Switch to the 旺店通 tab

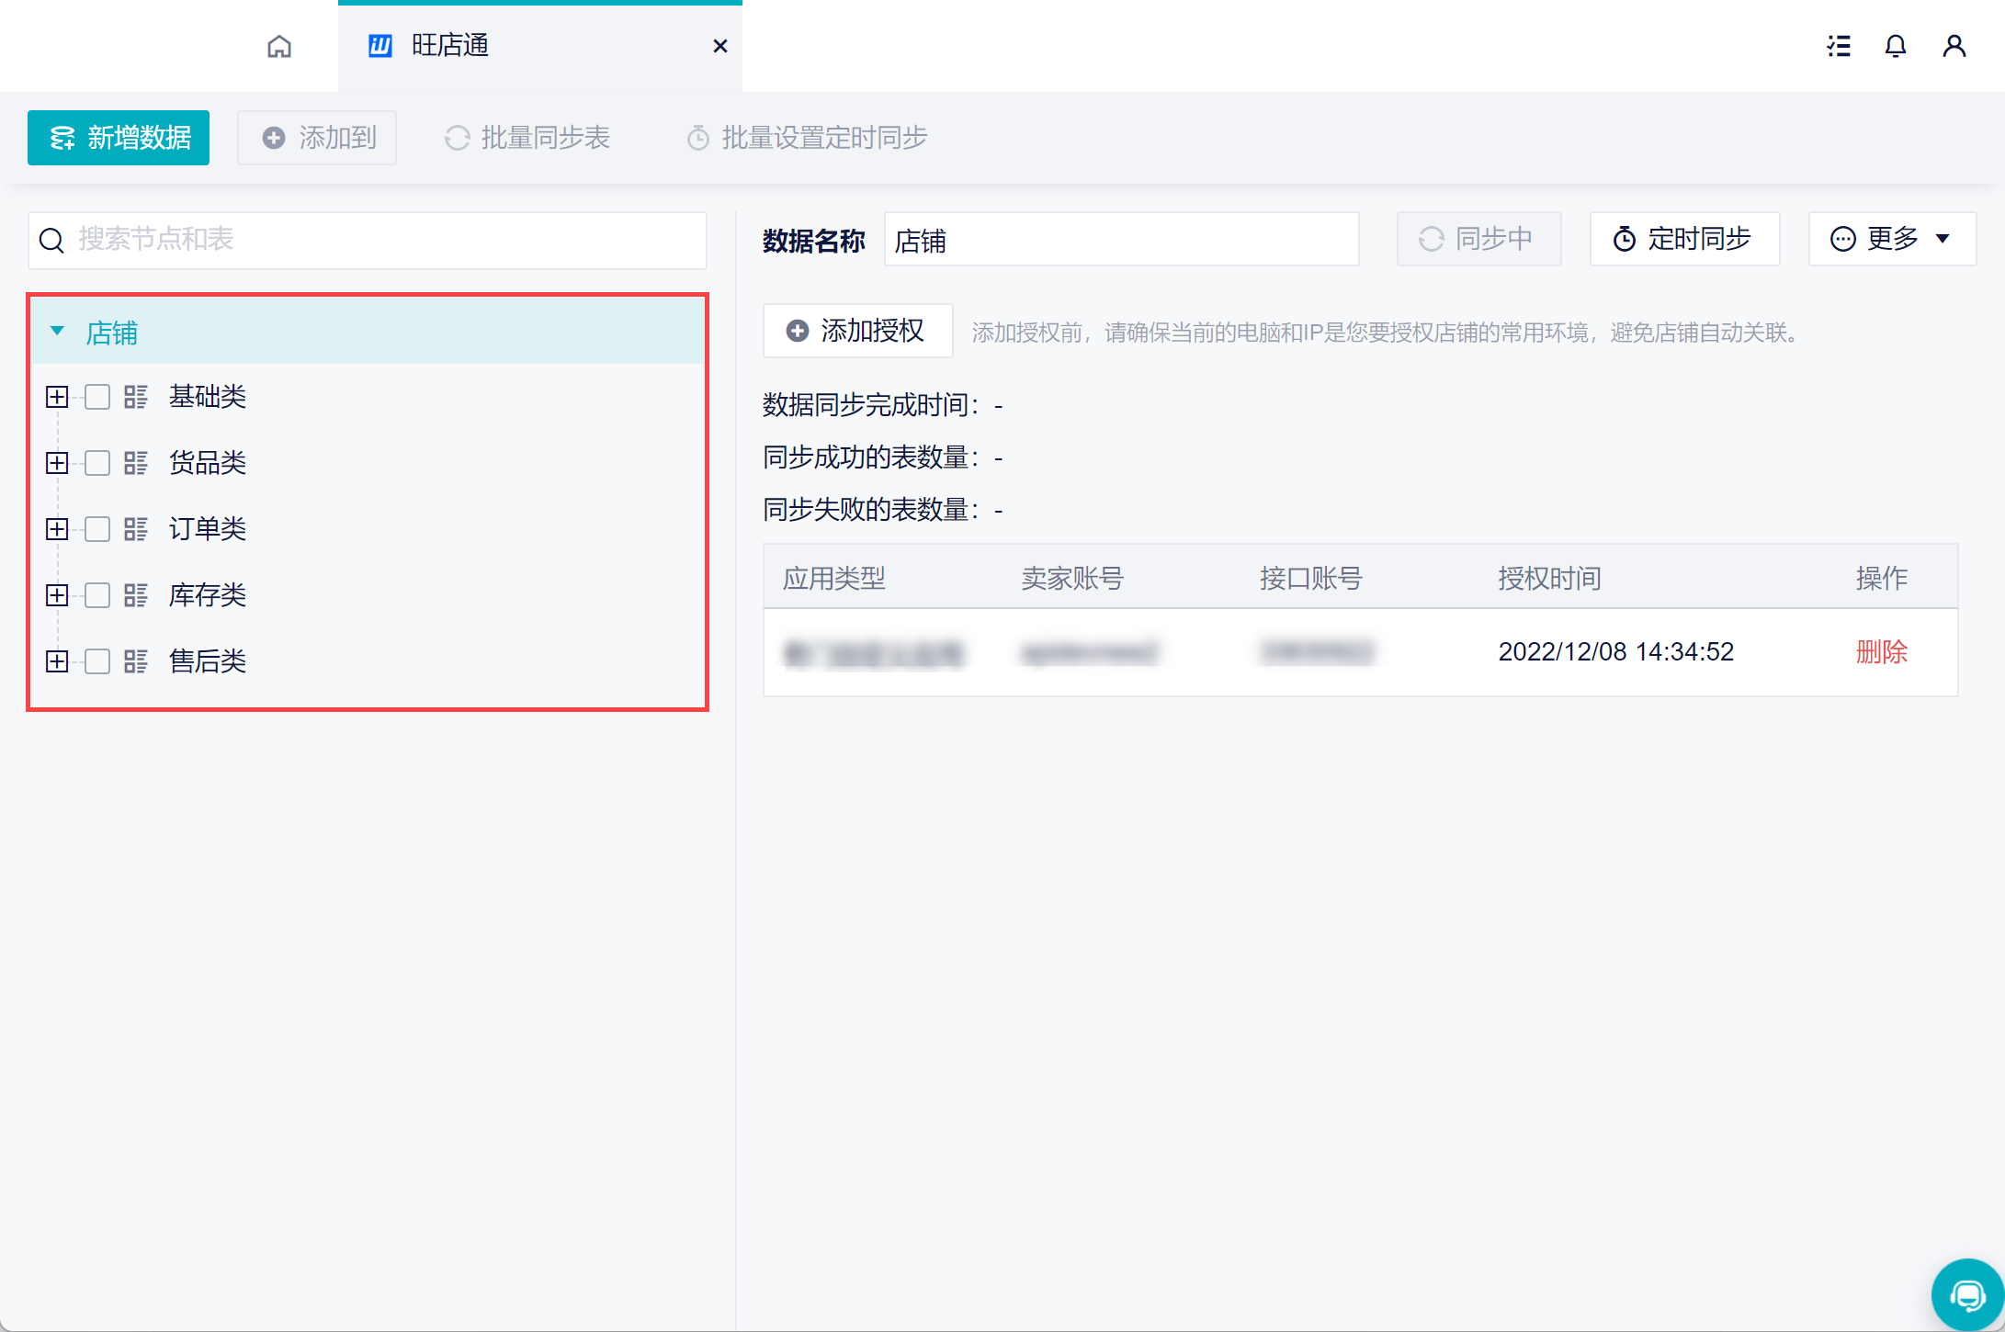450,46
